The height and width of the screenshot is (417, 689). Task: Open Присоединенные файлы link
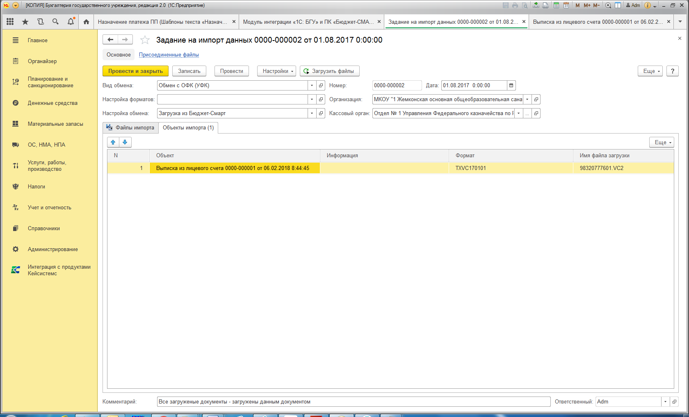[169, 54]
